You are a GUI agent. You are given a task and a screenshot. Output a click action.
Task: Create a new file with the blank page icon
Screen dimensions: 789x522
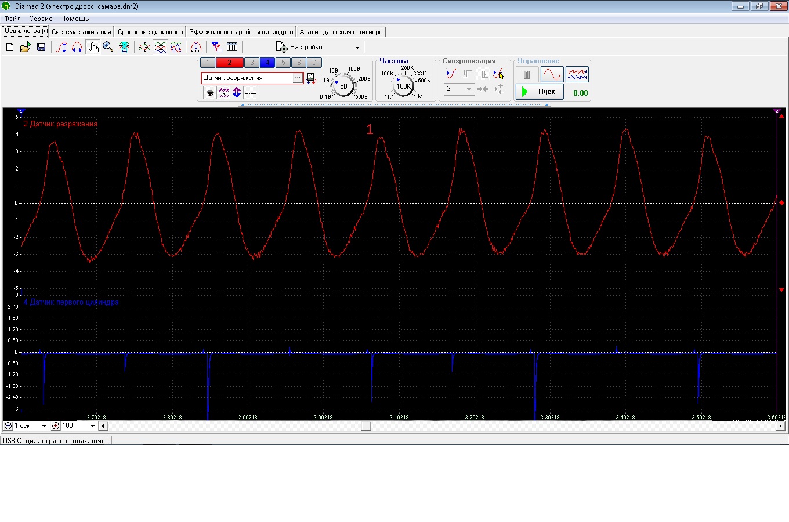click(9, 47)
